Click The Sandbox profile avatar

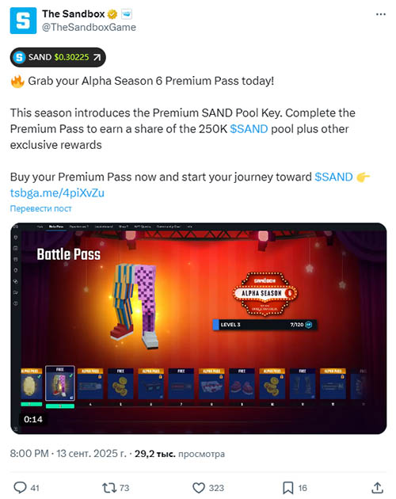click(23, 21)
